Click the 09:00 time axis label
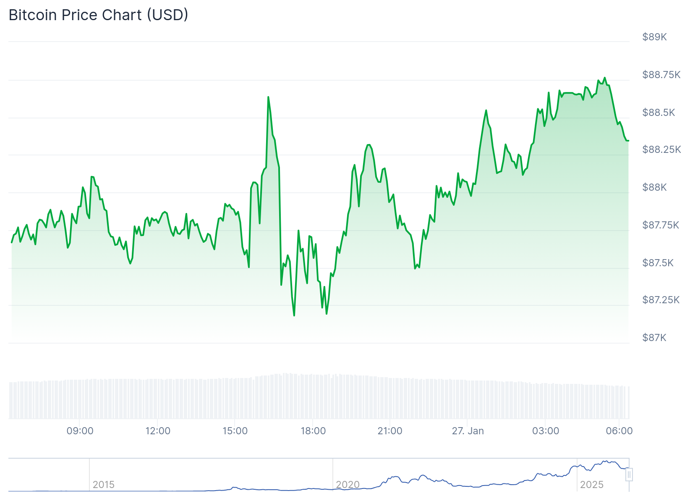The width and height of the screenshot is (690, 504). pos(80,431)
